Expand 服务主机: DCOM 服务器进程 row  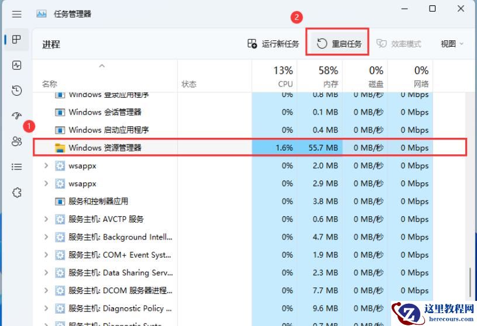pos(46,291)
